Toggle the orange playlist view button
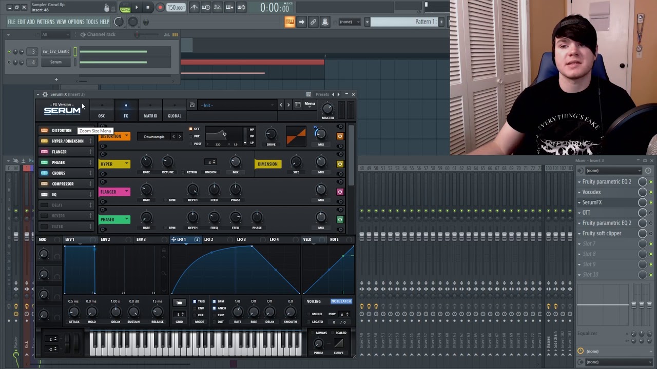The image size is (657, 369). tap(289, 22)
